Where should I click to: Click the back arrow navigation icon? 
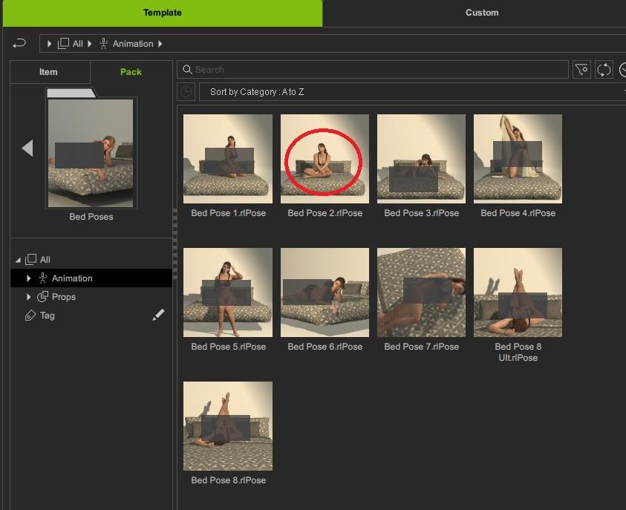(19, 44)
